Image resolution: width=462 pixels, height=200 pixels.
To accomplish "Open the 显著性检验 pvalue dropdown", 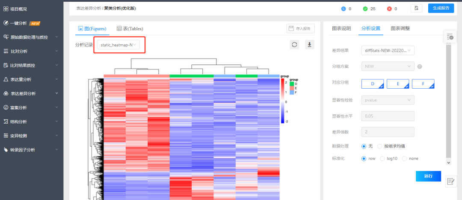I will coord(388,100).
